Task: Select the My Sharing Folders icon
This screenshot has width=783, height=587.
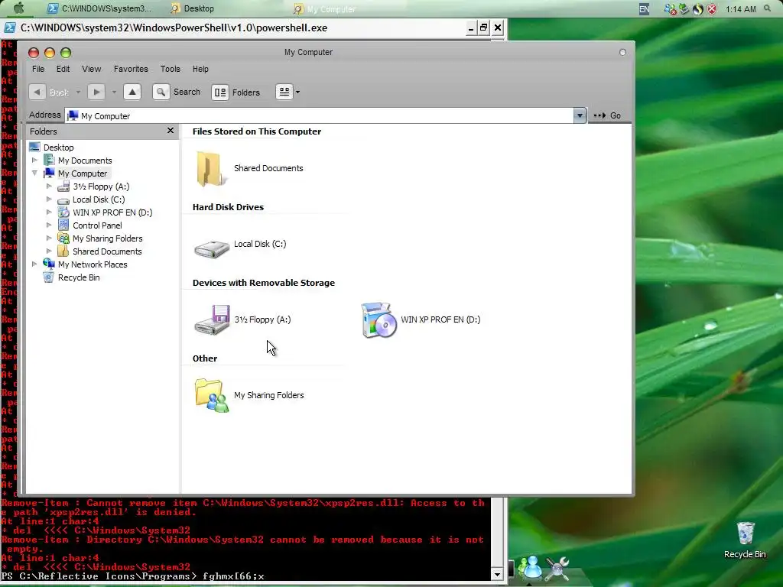Action: pos(212,395)
